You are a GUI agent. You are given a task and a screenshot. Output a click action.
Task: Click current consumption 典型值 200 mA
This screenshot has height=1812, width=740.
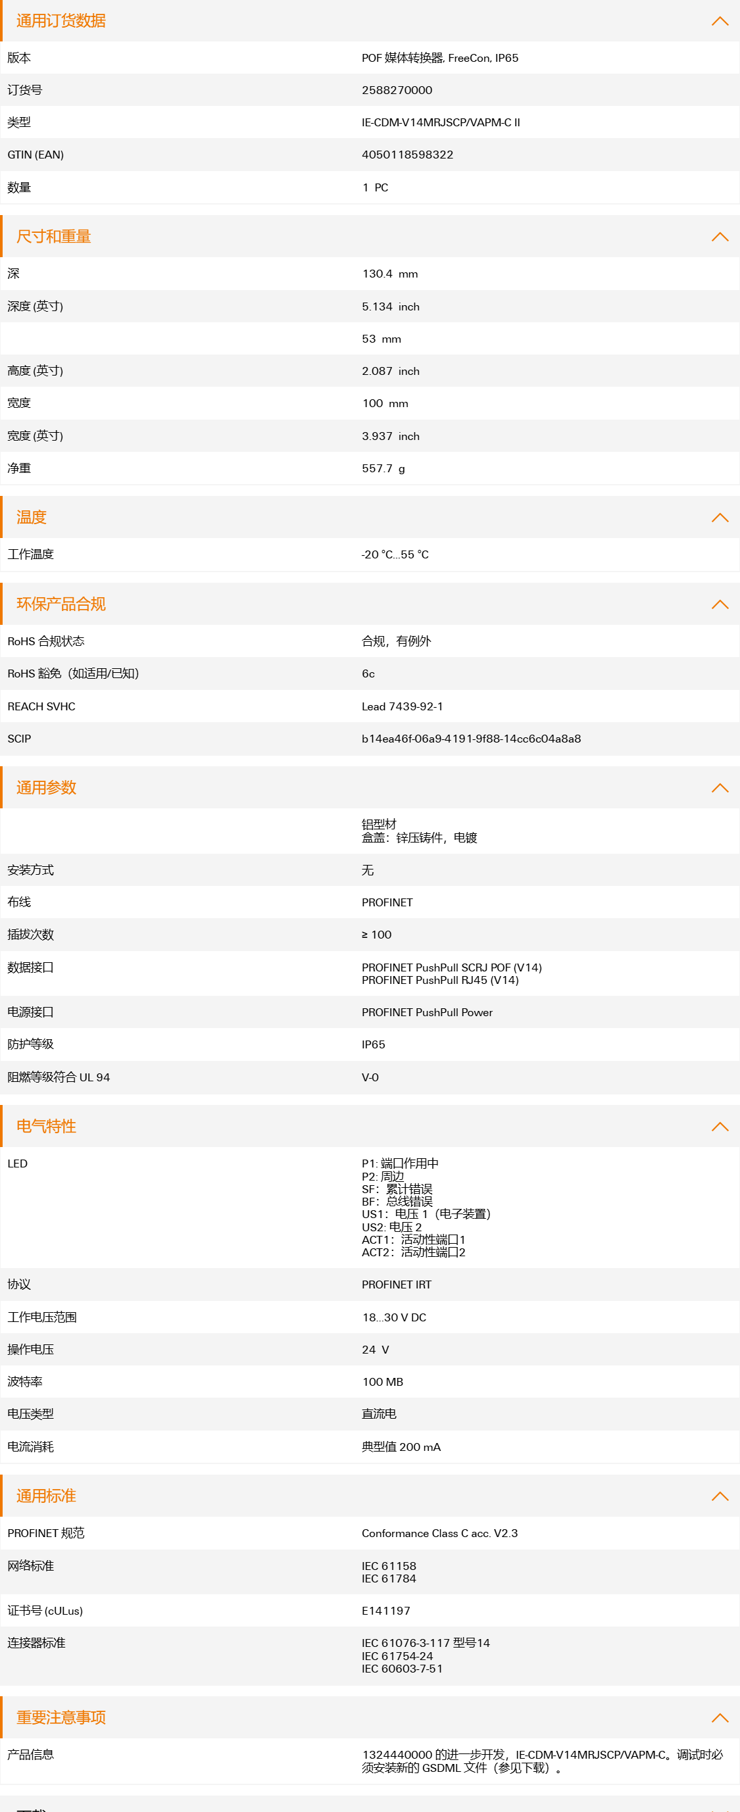tap(401, 1447)
